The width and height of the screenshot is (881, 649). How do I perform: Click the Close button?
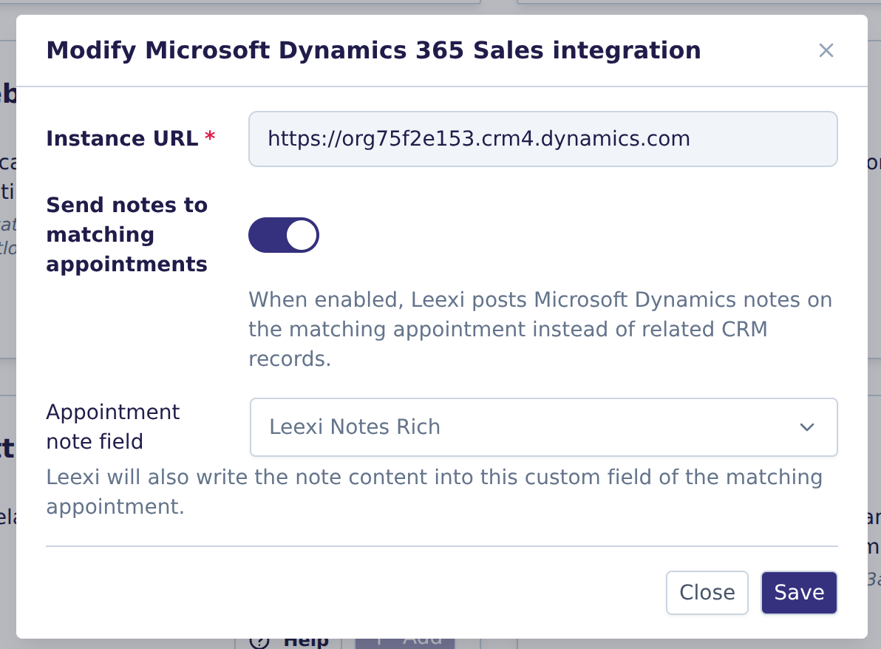click(x=707, y=593)
